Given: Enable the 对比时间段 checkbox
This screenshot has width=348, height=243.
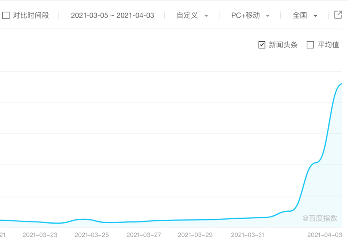Looking at the screenshot, I should point(6,15).
